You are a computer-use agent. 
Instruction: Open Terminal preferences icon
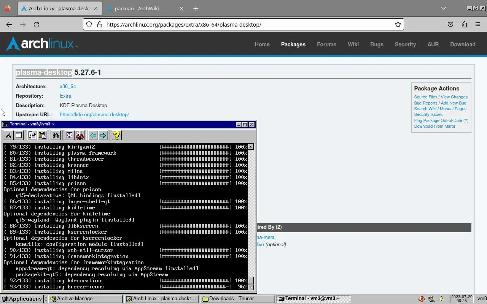coord(80,135)
